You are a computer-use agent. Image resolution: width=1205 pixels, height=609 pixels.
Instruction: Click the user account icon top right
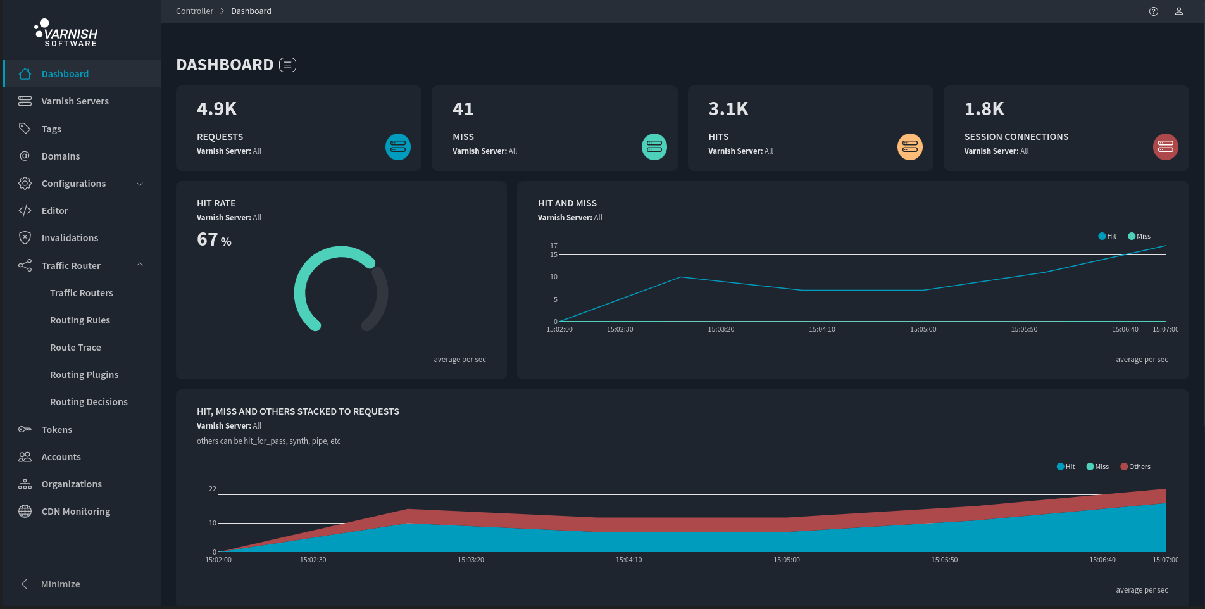[x=1178, y=11]
